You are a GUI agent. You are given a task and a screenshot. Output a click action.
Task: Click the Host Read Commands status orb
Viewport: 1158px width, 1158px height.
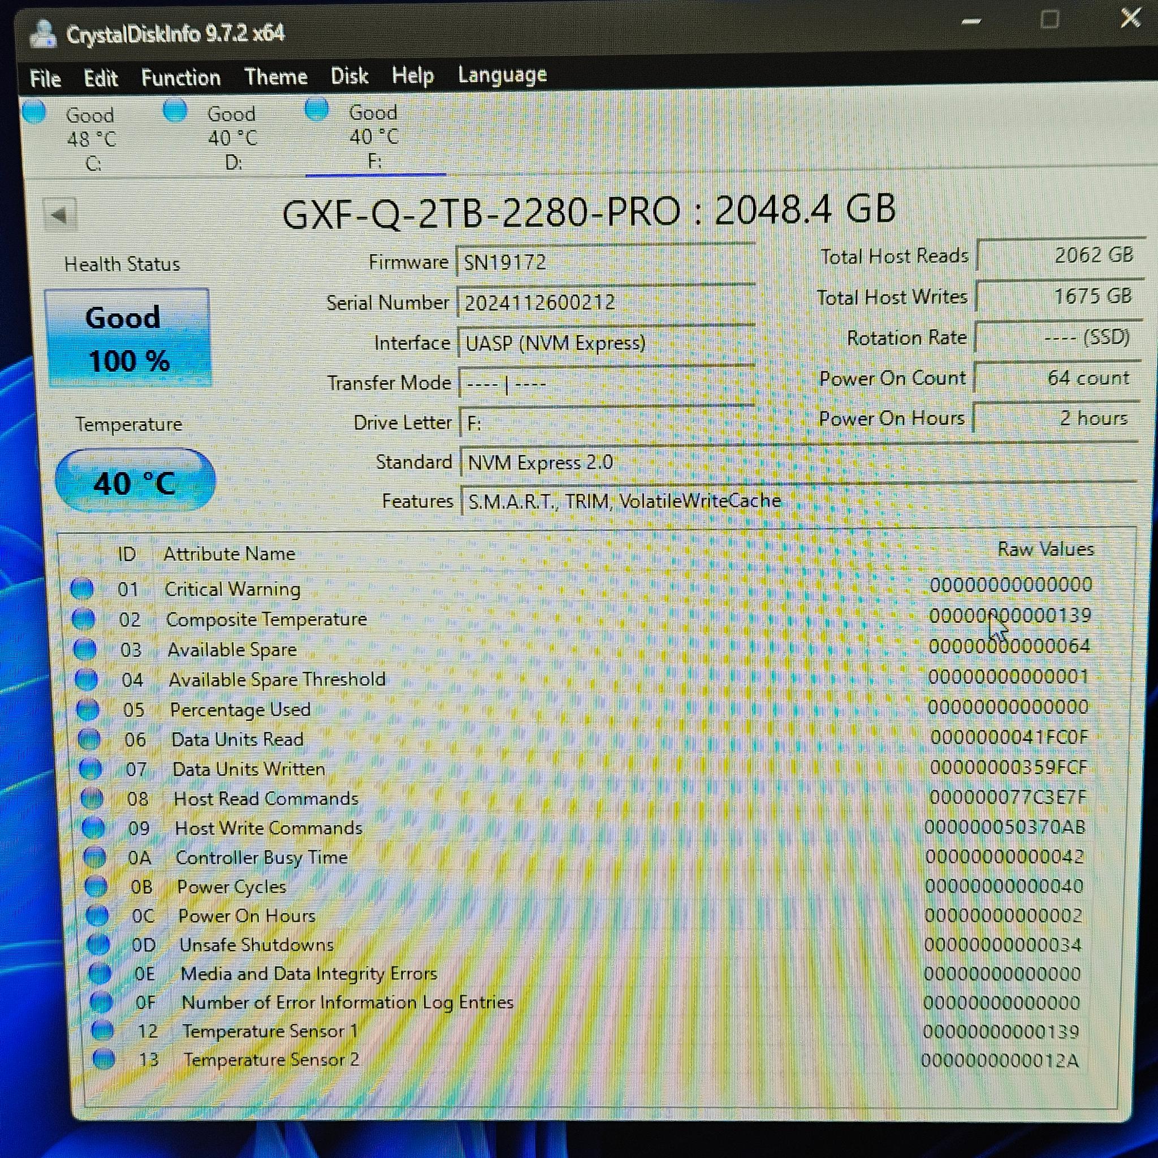tap(92, 798)
